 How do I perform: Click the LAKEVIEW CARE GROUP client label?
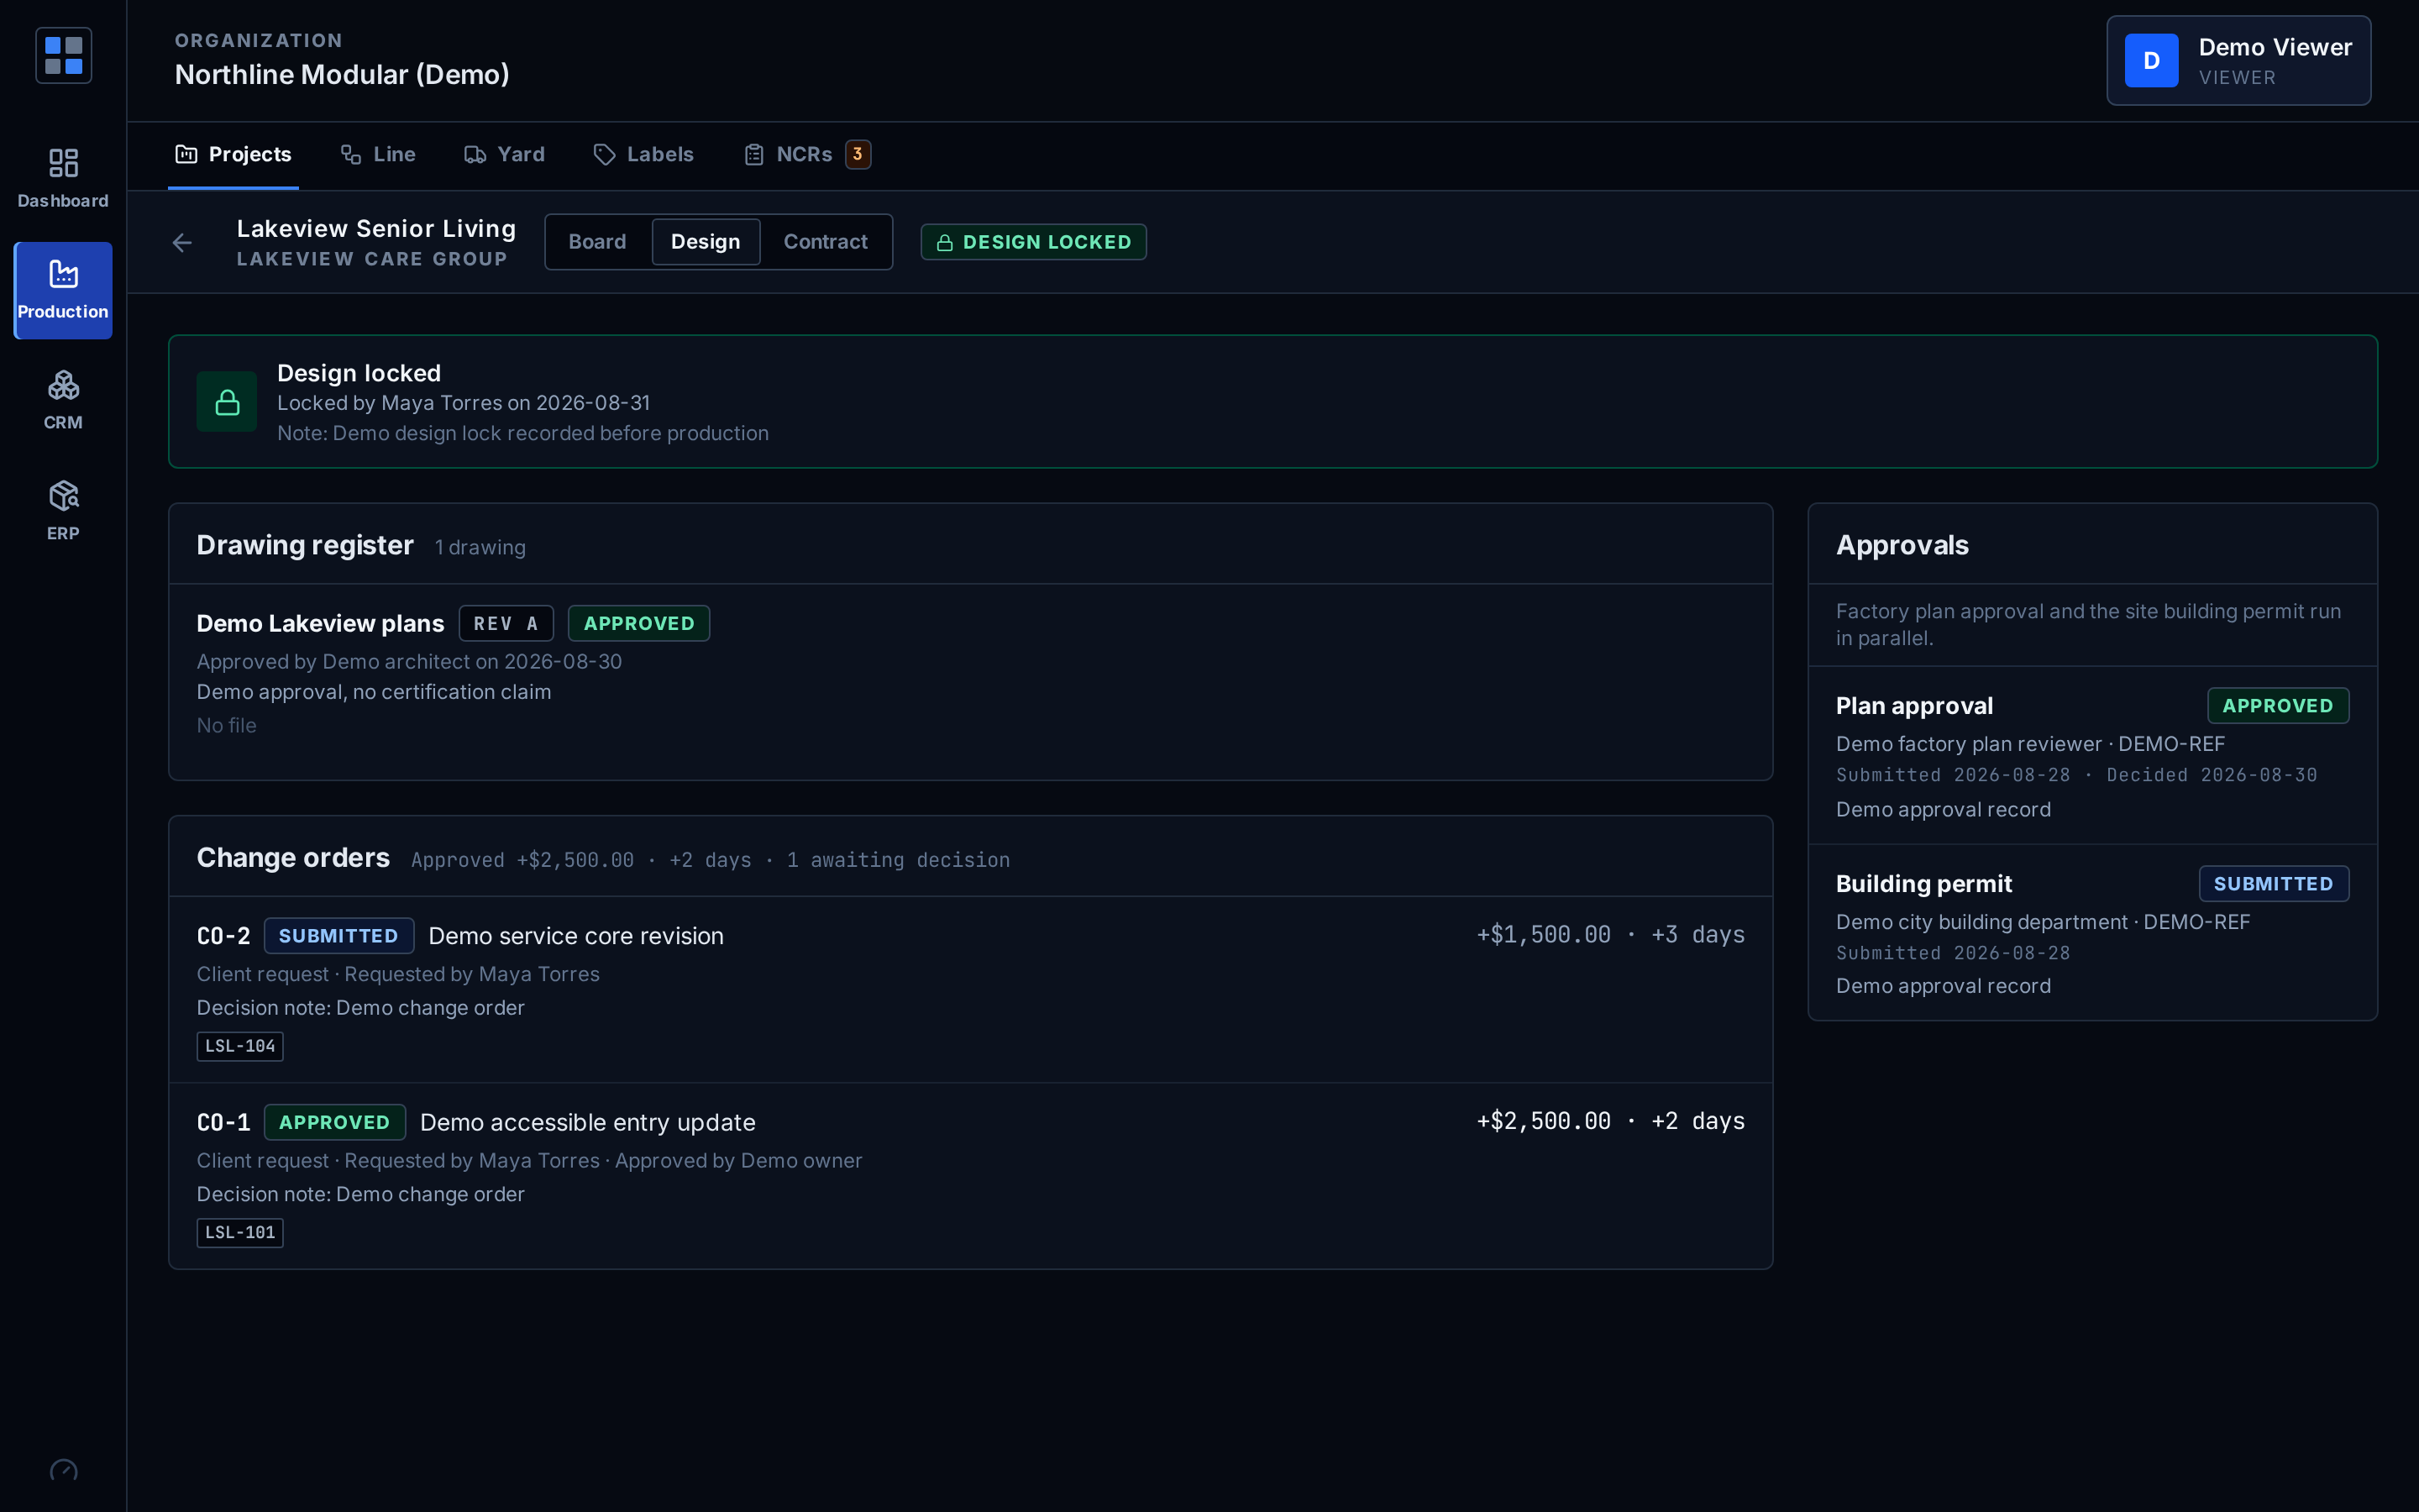click(372, 259)
